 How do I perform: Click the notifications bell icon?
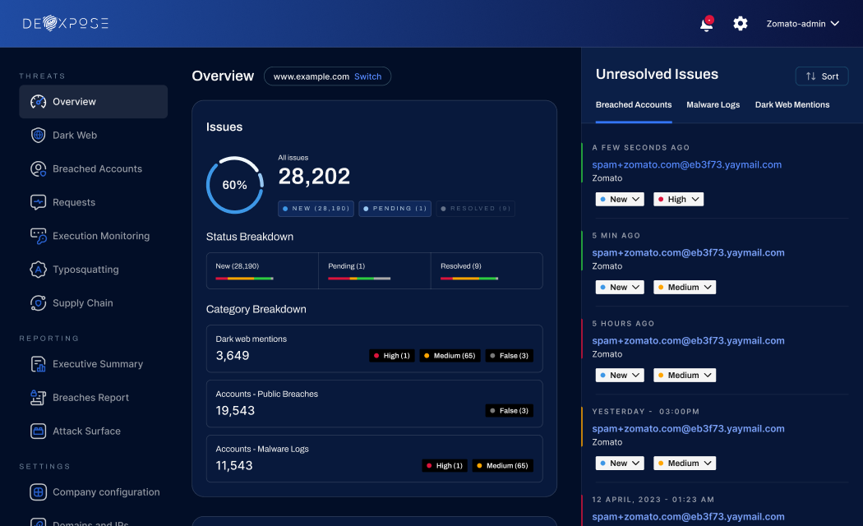pyautogui.click(x=706, y=25)
